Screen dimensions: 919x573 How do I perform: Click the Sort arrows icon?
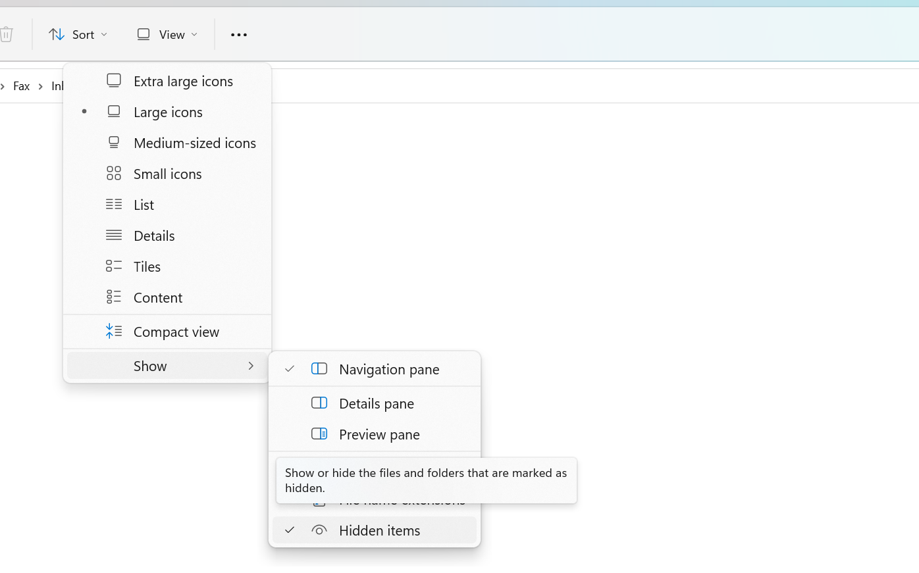pos(57,34)
